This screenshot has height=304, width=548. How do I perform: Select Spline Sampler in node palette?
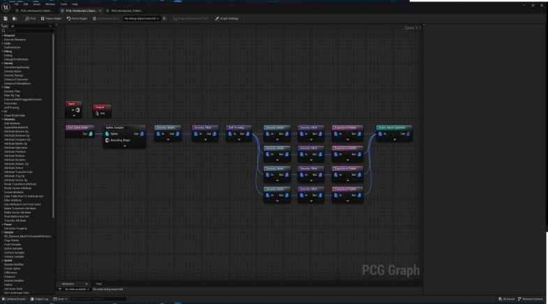pyautogui.click(x=13, y=248)
